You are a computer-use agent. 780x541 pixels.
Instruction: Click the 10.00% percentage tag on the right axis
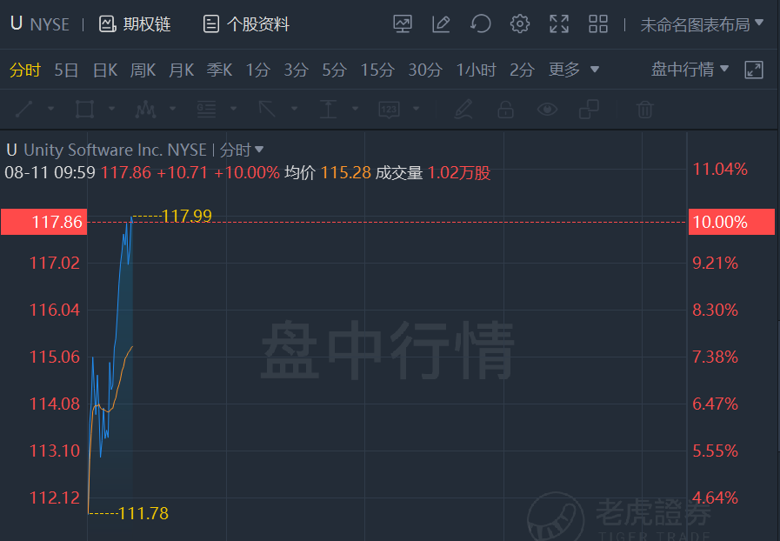pos(731,222)
